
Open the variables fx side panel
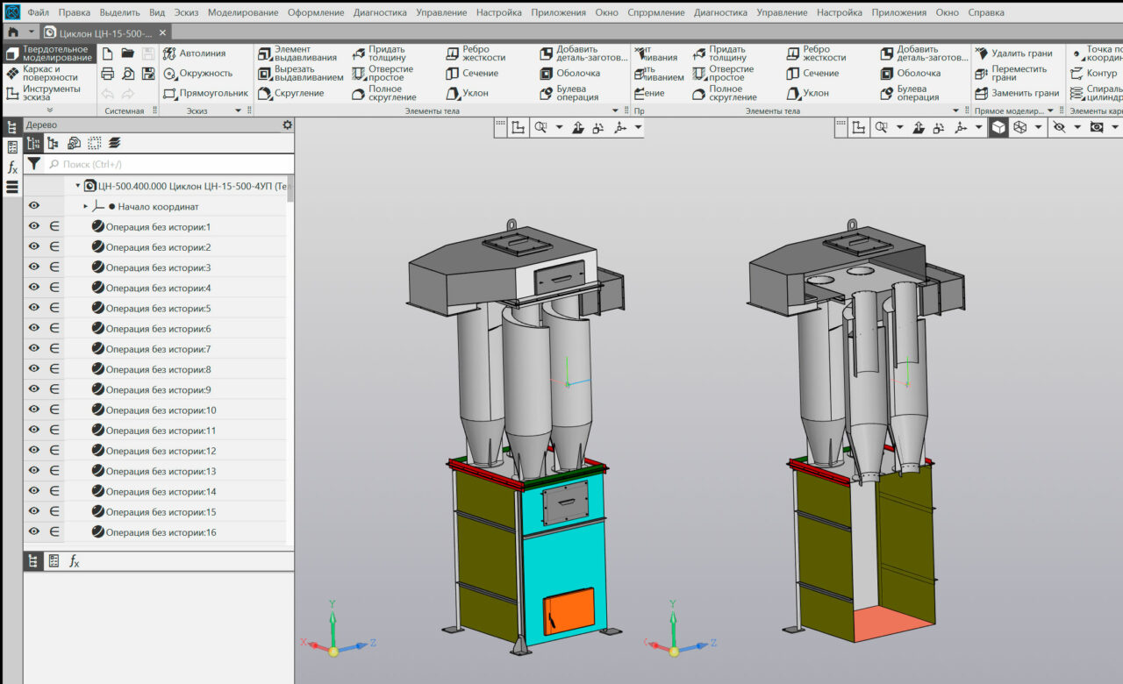click(12, 167)
